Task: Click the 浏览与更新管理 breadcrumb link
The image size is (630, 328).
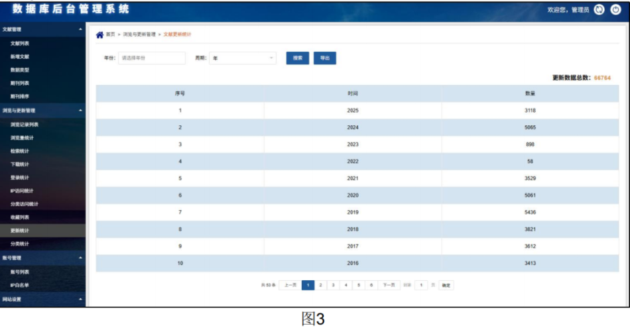Action: [x=139, y=34]
